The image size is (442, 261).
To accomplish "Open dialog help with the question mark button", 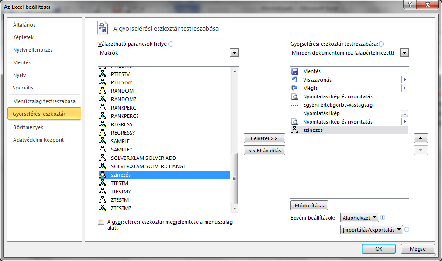I will coord(410,5).
